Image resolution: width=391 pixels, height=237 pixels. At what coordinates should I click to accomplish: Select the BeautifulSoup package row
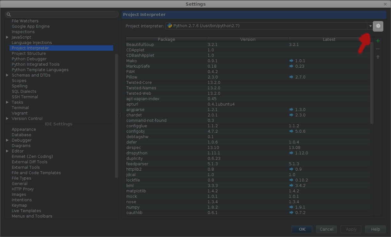248,45
